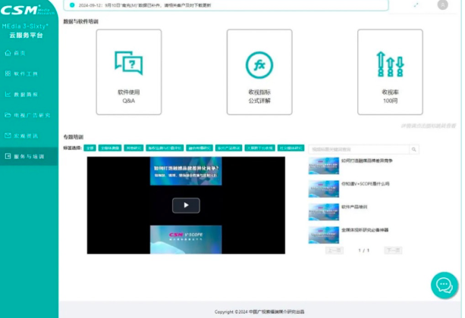Click the line chart icon in the sidebar
This screenshot has height=318, width=465.
point(8,94)
